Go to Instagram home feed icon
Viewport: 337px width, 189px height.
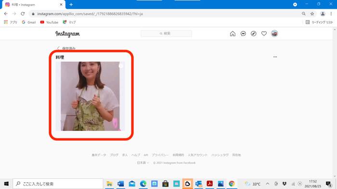coord(233,34)
